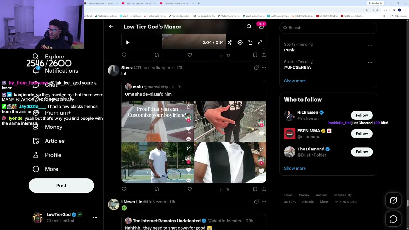Image resolution: width=409 pixels, height=230 pixels.
Task: Open the Terms footer link
Action: (x=288, y=195)
